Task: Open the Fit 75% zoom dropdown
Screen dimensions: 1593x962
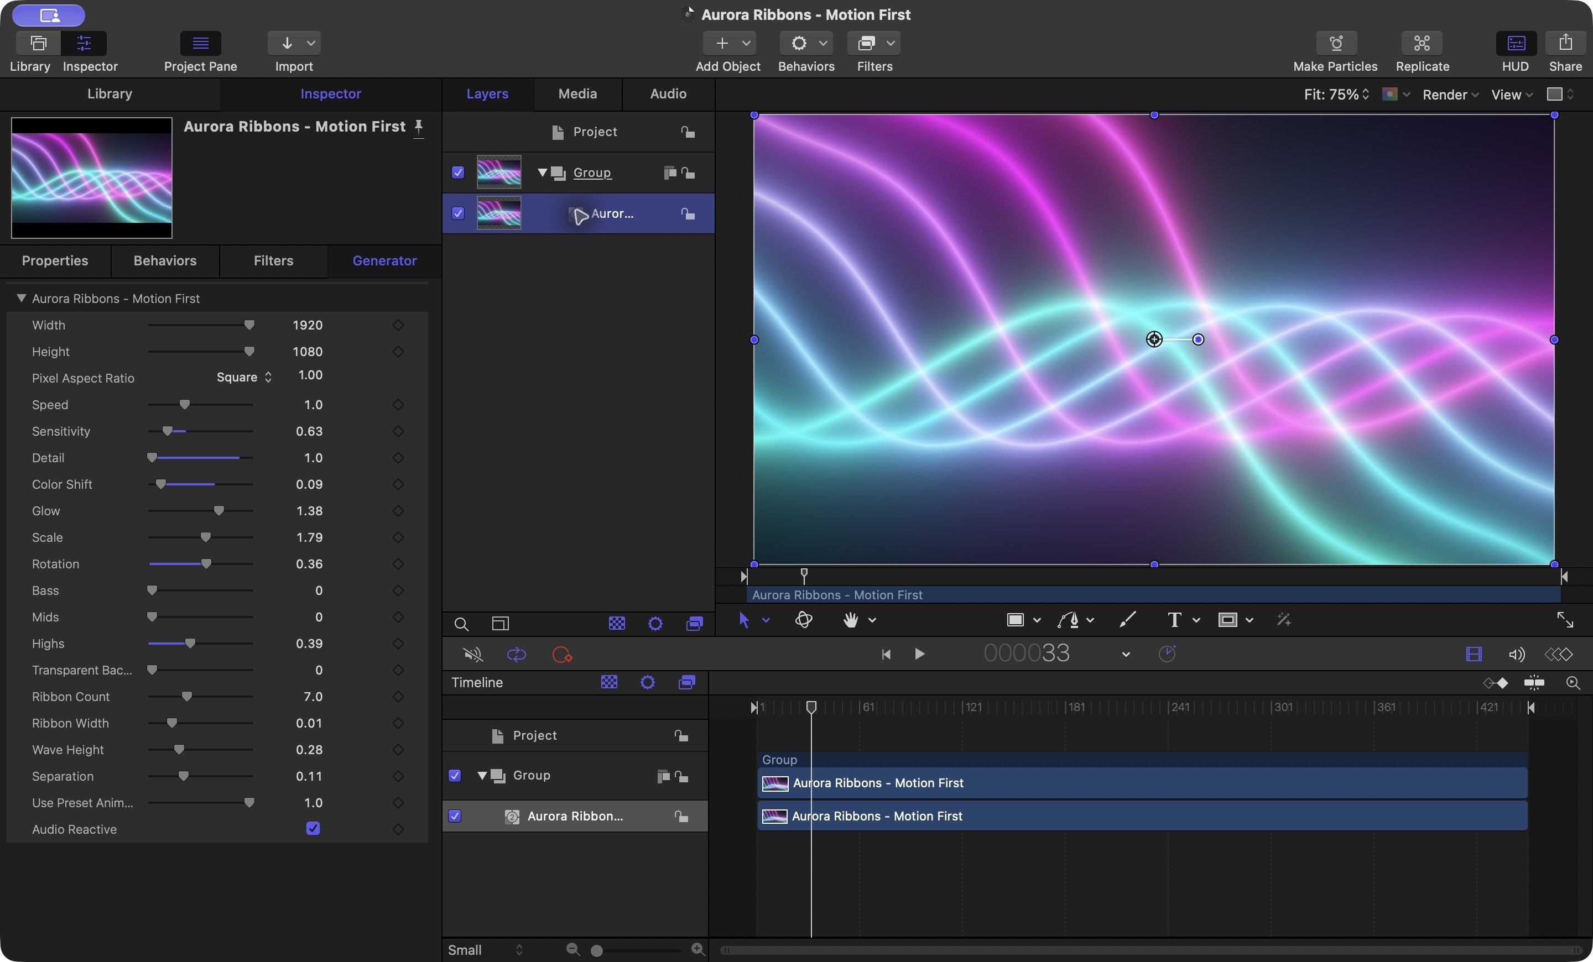Action: pyautogui.click(x=1336, y=95)
